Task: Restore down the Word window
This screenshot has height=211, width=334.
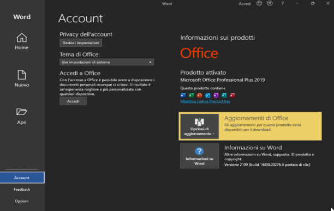Action: [x=313, y=3]
